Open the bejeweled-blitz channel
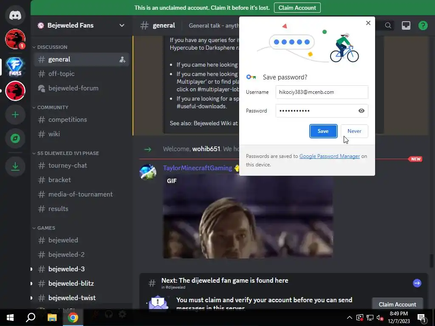 pos(82,283)
